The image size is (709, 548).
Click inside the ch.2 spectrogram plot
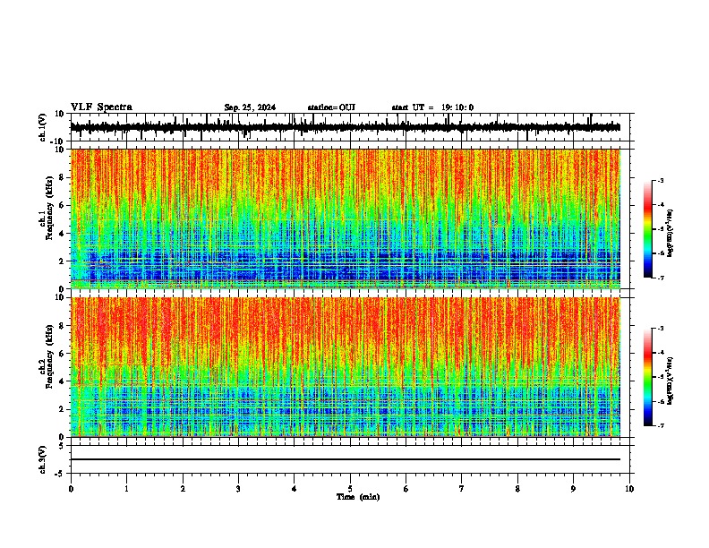click(x=346, y=367)
